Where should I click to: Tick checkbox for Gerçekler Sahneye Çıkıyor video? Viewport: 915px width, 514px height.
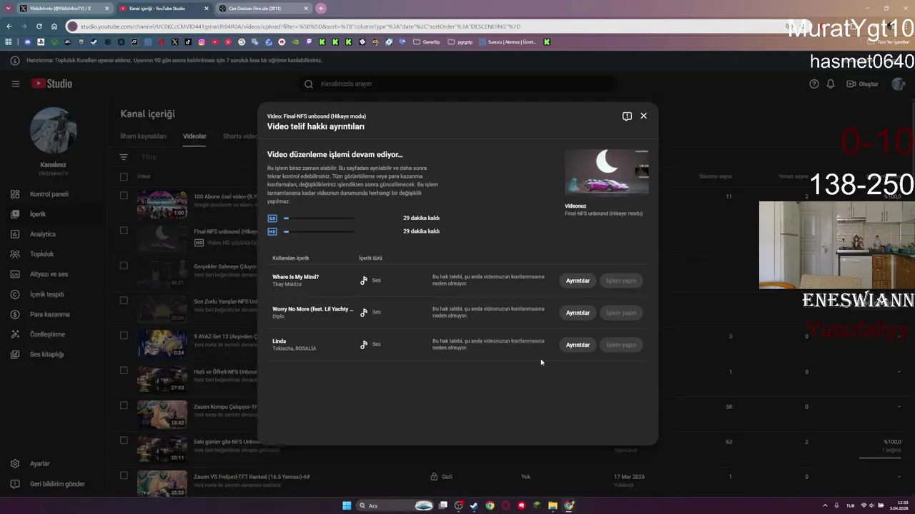coord(124,266)
